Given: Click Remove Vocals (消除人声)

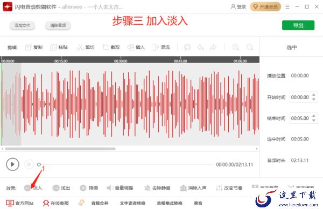Looking at the screenshot, I should [x=193, y=188].
